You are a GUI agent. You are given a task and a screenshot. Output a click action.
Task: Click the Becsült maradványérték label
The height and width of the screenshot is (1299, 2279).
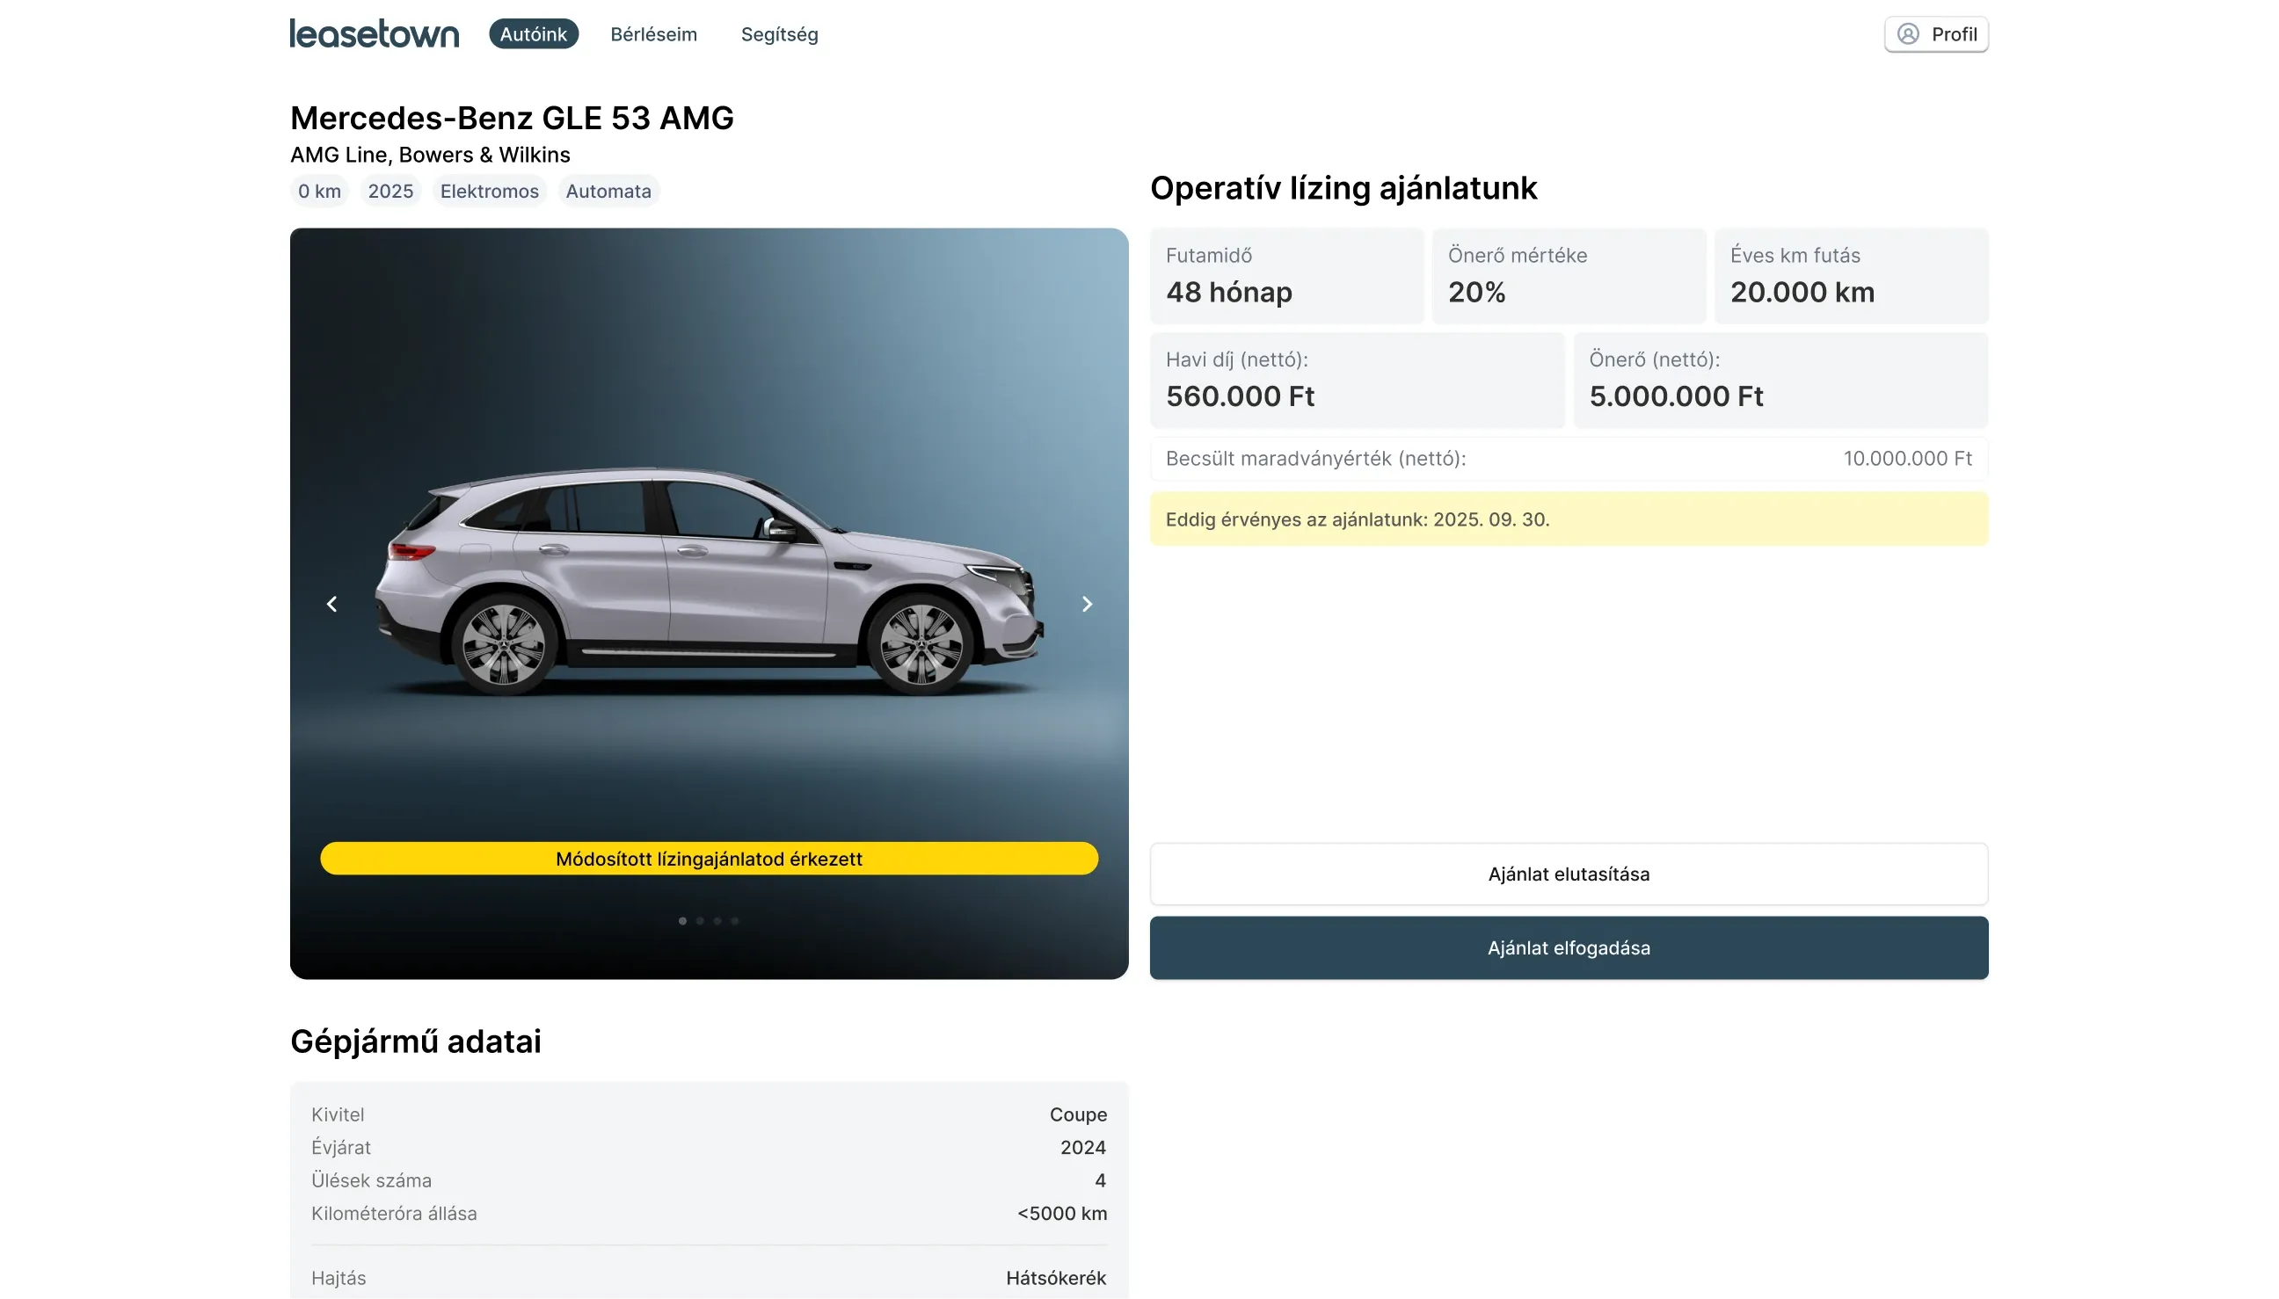point(1315,459)
